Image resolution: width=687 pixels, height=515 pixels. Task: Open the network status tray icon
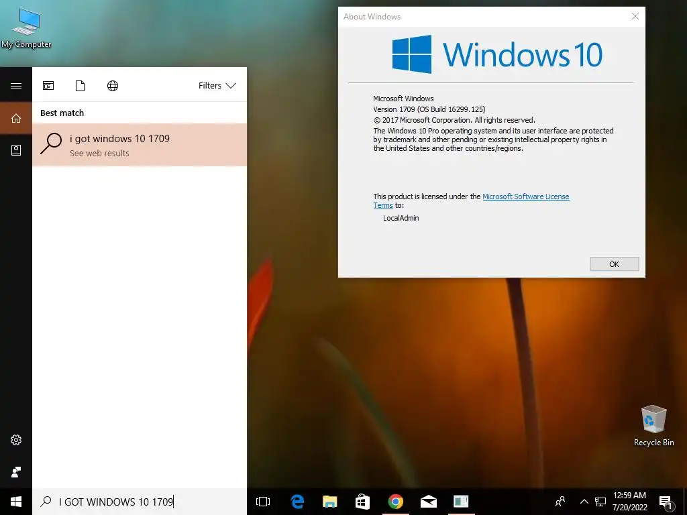pos(600,502)
